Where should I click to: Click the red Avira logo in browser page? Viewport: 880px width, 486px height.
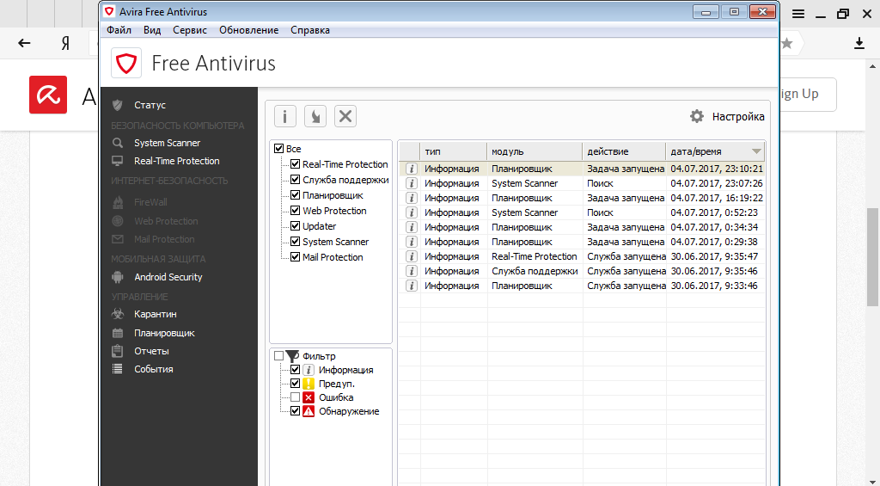(48, 95)
